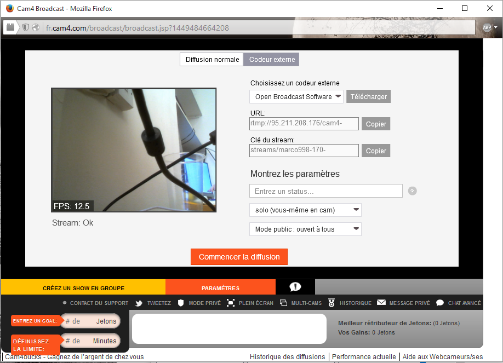Expand the Mode public visibility dropdown
Viewport: 503px width, 363px height.
point(305,229)
